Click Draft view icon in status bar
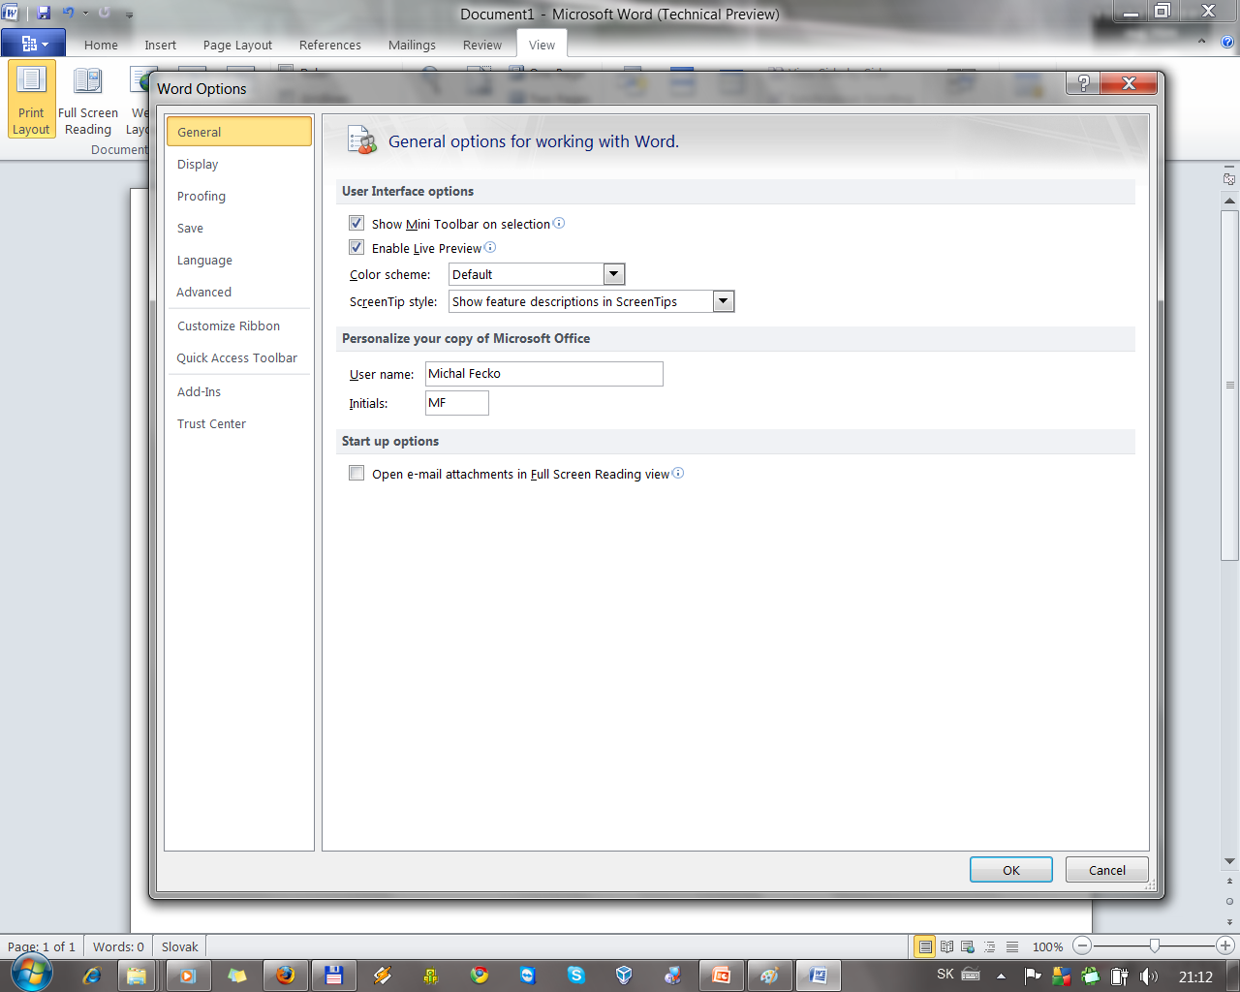 pos(1012,946)
